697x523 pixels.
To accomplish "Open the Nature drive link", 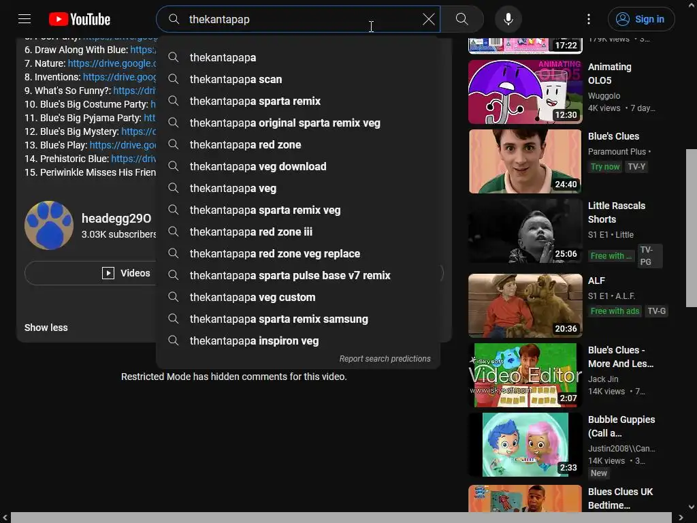I will coord(112,63).
